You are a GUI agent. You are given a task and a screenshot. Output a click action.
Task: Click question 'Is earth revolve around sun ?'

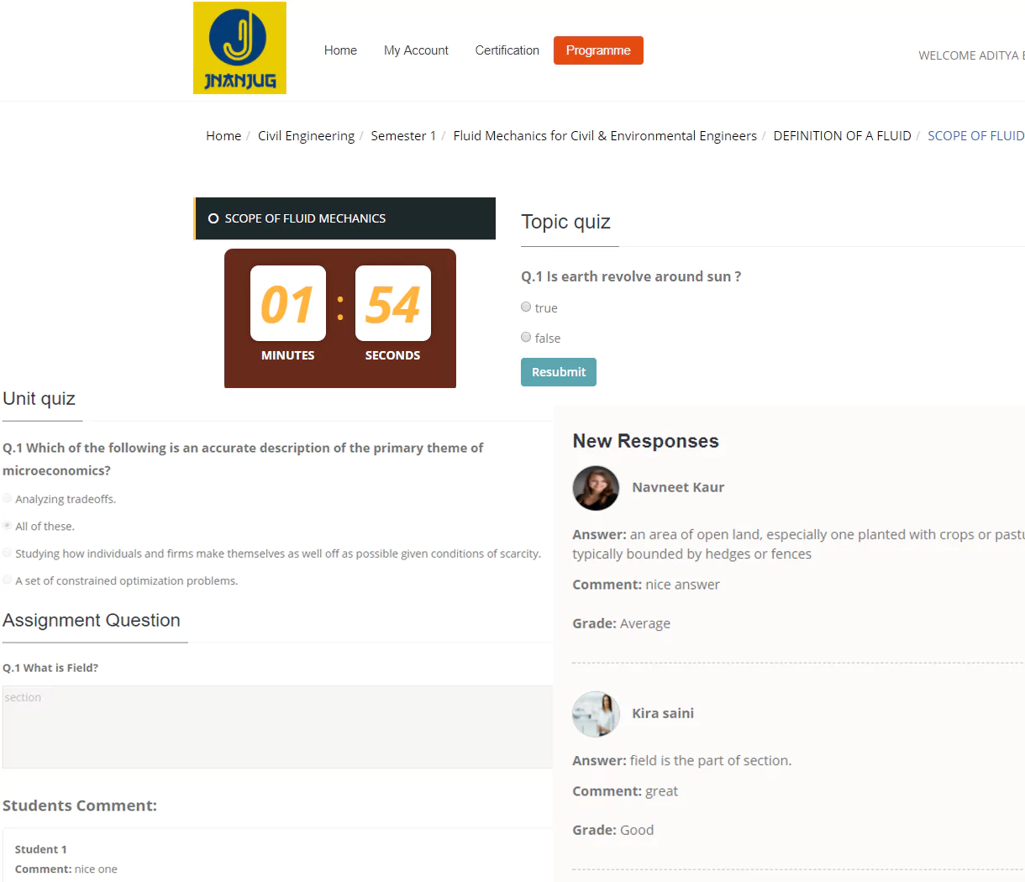point(631,276)
